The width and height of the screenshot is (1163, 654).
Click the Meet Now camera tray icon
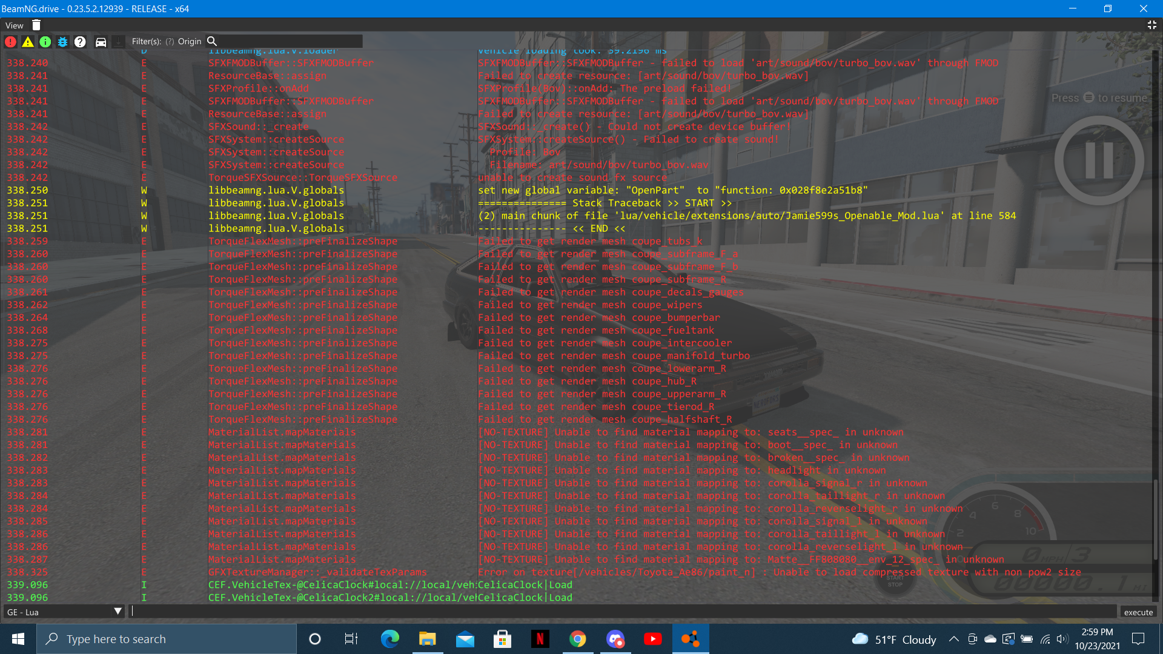972,639
